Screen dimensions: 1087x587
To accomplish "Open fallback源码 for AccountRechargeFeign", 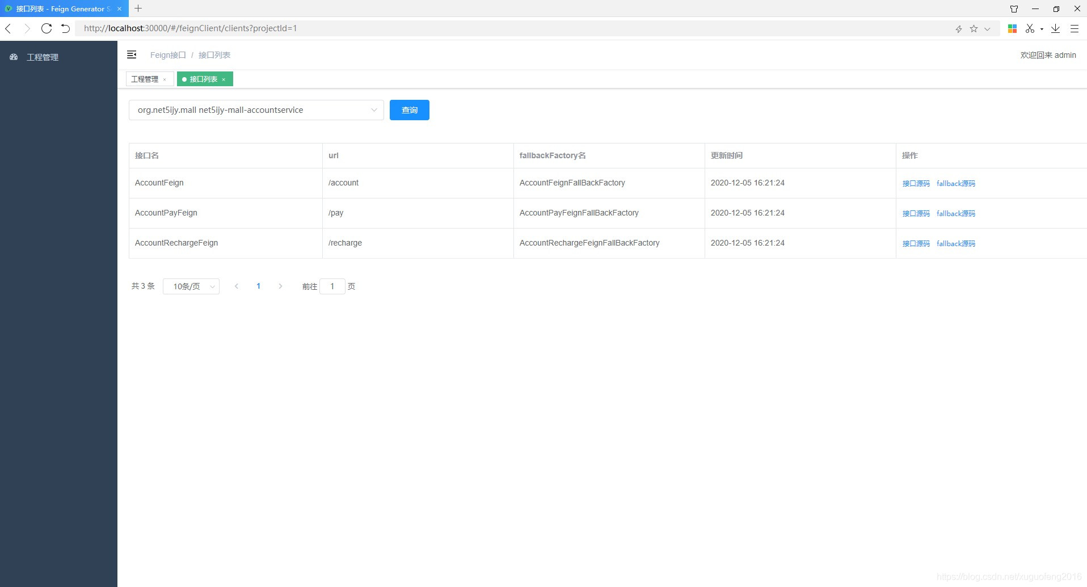I will [956, 243].
